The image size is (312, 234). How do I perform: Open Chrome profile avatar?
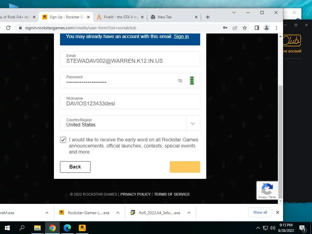click(266, 28)
